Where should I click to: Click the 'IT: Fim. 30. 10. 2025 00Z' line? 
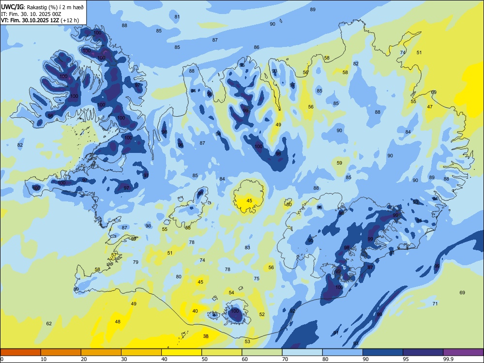[x=30, y=14]
